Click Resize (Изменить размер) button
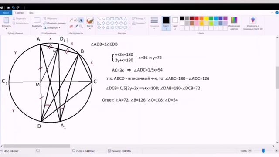The image size is (279, 157). coord(54,23)
